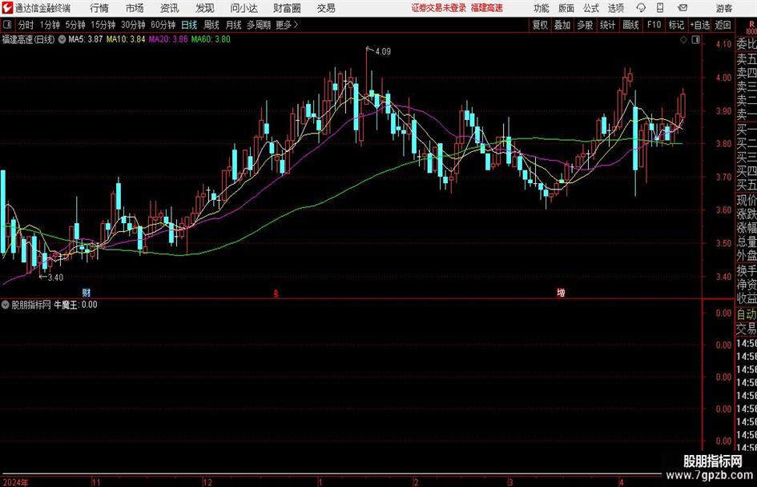
Task: Click the MA20: 3.86 label
Action: click(168, 39)
